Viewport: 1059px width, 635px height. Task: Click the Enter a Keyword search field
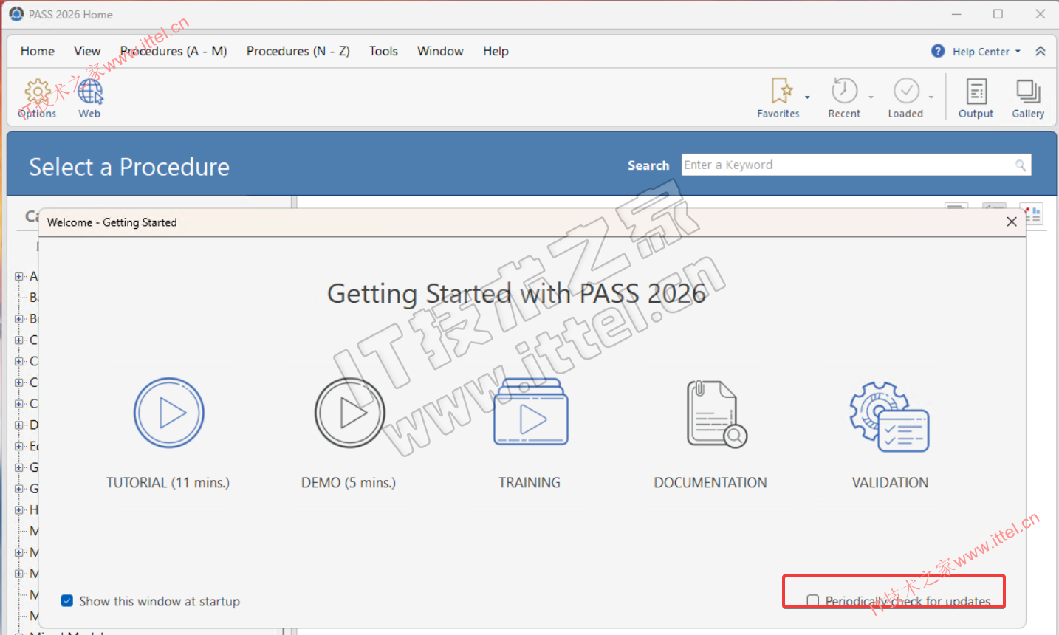(x=856, y=165)
